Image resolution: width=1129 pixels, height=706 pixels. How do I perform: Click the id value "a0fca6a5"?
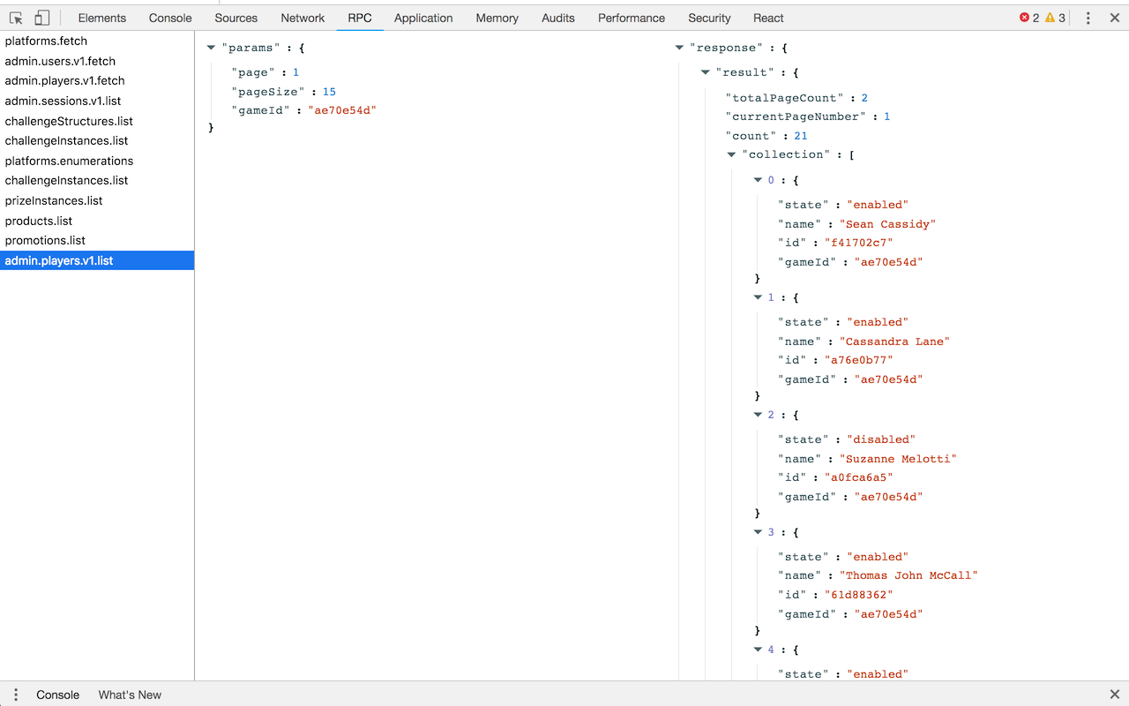858,477
